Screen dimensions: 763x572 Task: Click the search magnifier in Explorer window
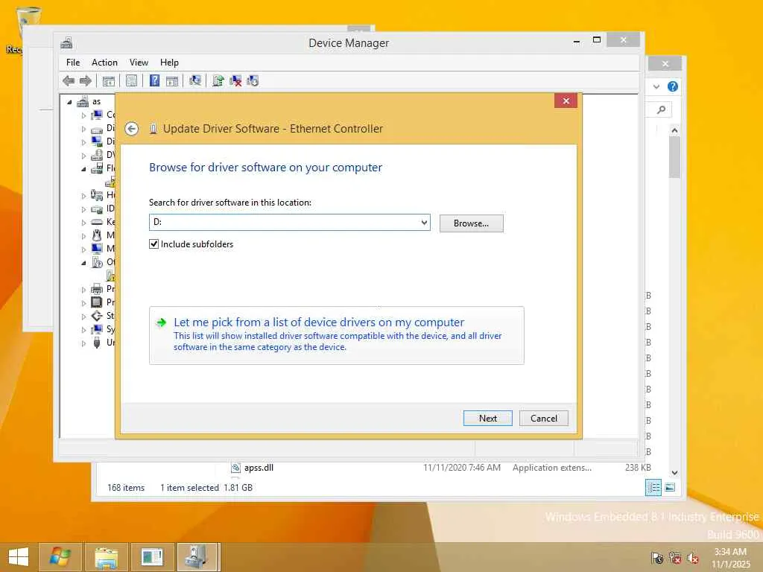click(662, 110)
